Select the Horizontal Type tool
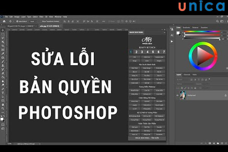The width and height of the screenshot is (228, 152). tap(3, 93)
